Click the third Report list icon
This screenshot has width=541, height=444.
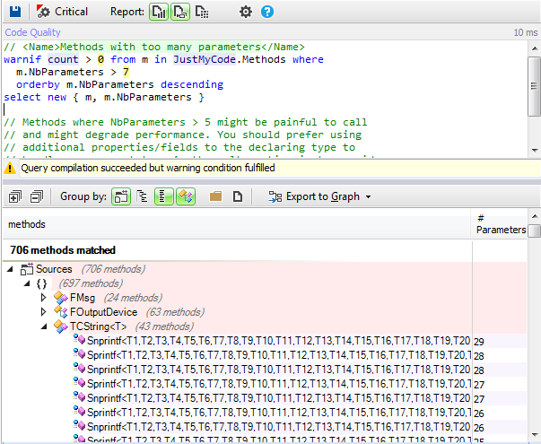(203, 12)
